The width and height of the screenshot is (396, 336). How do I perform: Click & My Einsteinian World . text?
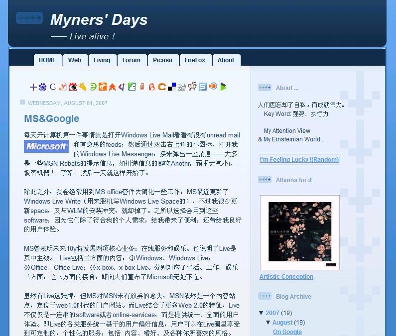click(x=290, y=139)
